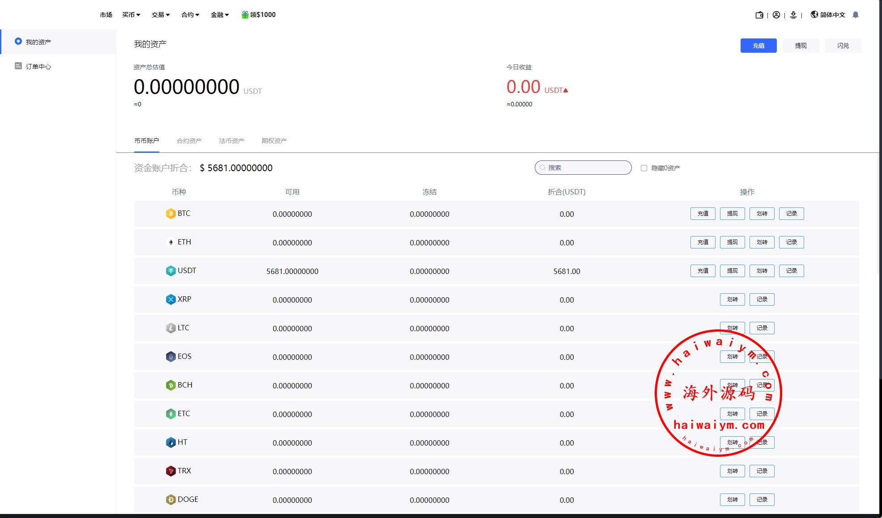The height and width of the screenshot is (518, 882).
Task: Switch to the 期权资产 tab
Action: point(274,141)
